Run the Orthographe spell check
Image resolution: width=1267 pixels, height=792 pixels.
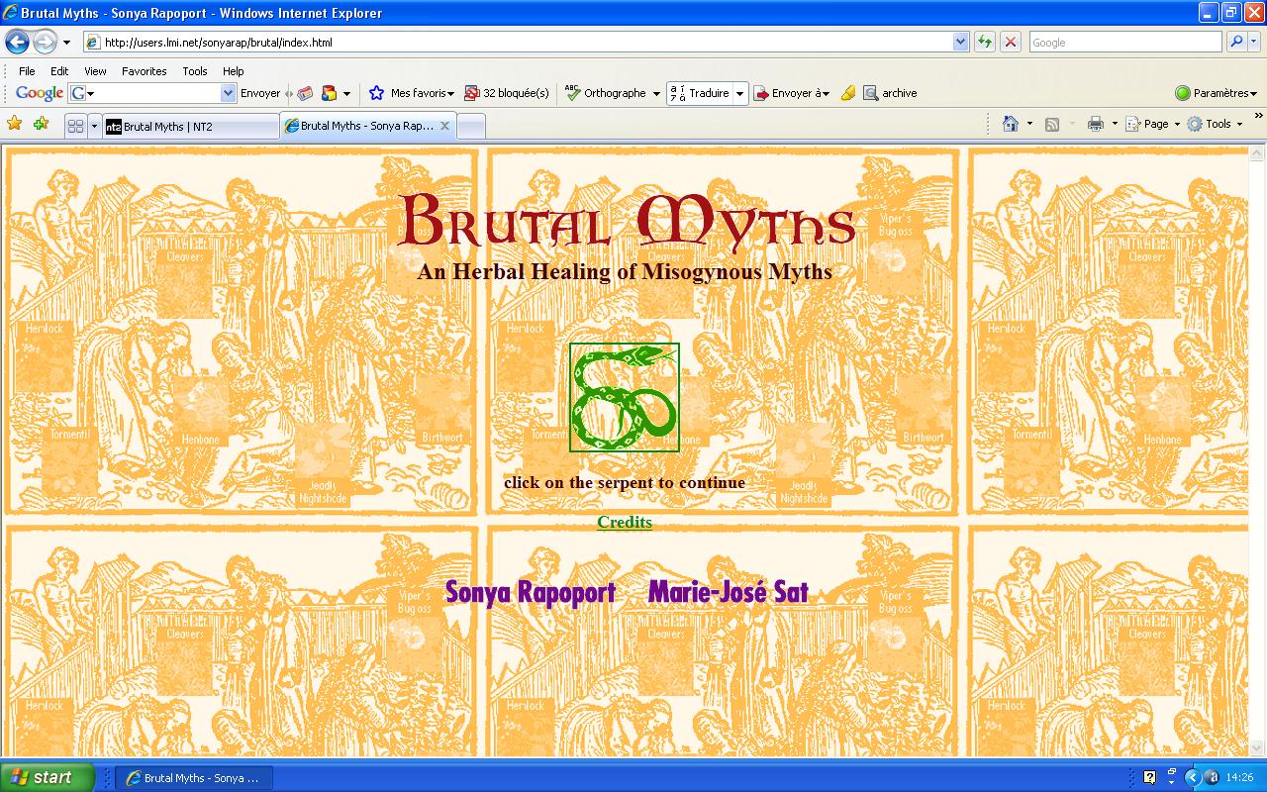605,93
